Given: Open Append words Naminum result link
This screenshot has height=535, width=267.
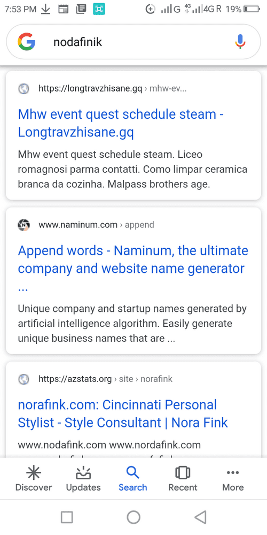Looking at the screenshot, I should coord(133,269).
